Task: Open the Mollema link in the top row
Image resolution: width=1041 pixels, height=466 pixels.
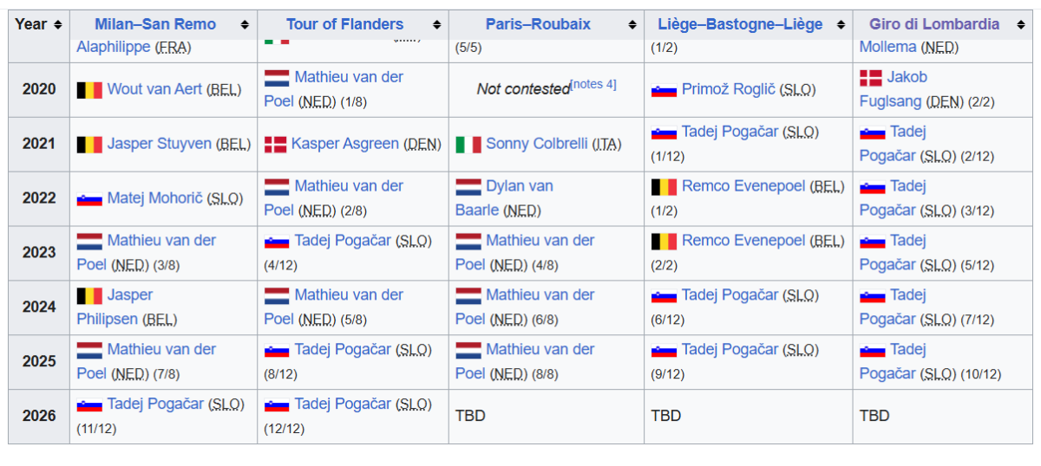Action: pyautogui.click(x=887, y=47)
